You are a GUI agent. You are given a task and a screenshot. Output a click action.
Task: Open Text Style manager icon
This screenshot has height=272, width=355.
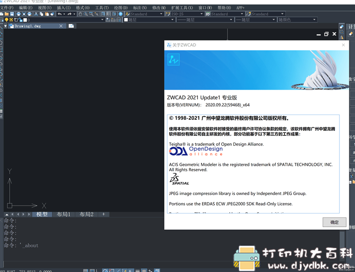[x=127, y=14]
